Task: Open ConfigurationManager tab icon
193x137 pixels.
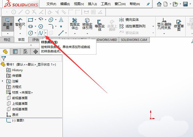Action: pos(25,52)
